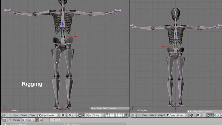Grab blue Z-axis arrow in right viewport
Viewport: 222px width, 125px height.
click(176, 34)
